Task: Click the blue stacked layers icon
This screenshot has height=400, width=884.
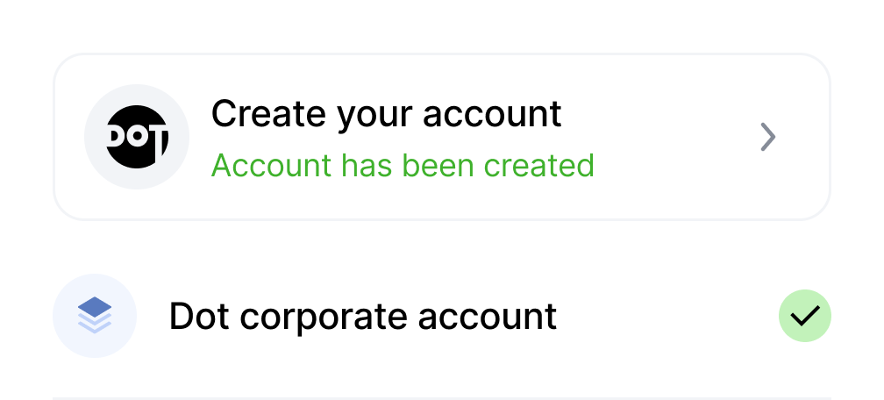Action: [x=95, y=316]
